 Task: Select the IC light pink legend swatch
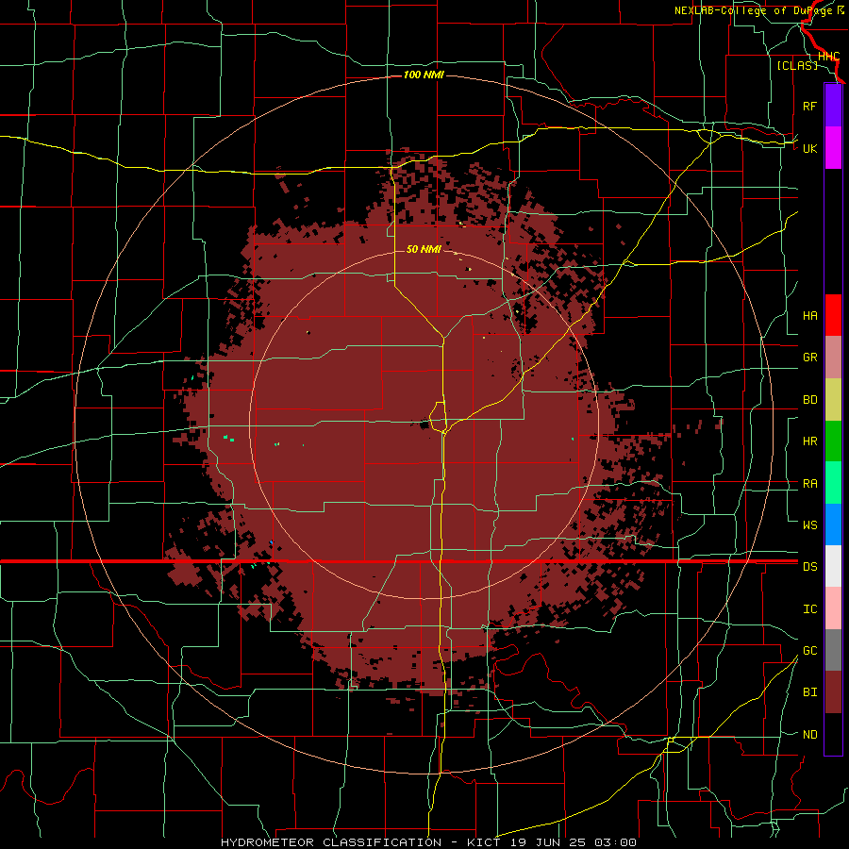(x=833, y=608)
